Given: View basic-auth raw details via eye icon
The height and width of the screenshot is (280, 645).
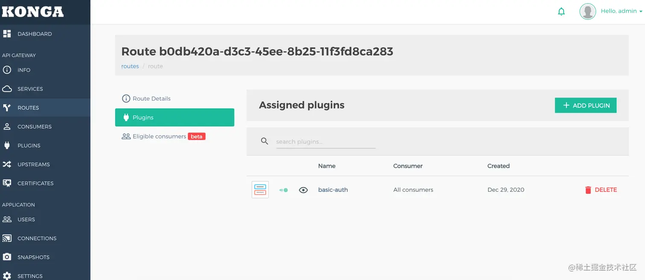Looking at the screenshot, I should (303, 190).
